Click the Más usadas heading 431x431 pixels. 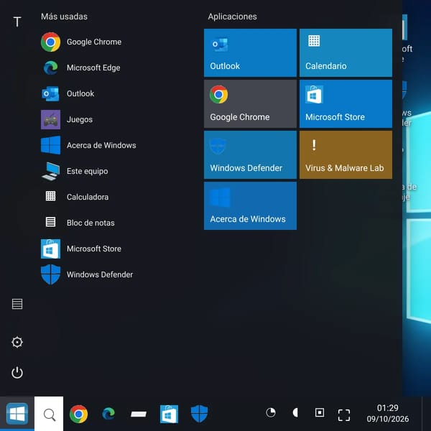coord(64,17)
